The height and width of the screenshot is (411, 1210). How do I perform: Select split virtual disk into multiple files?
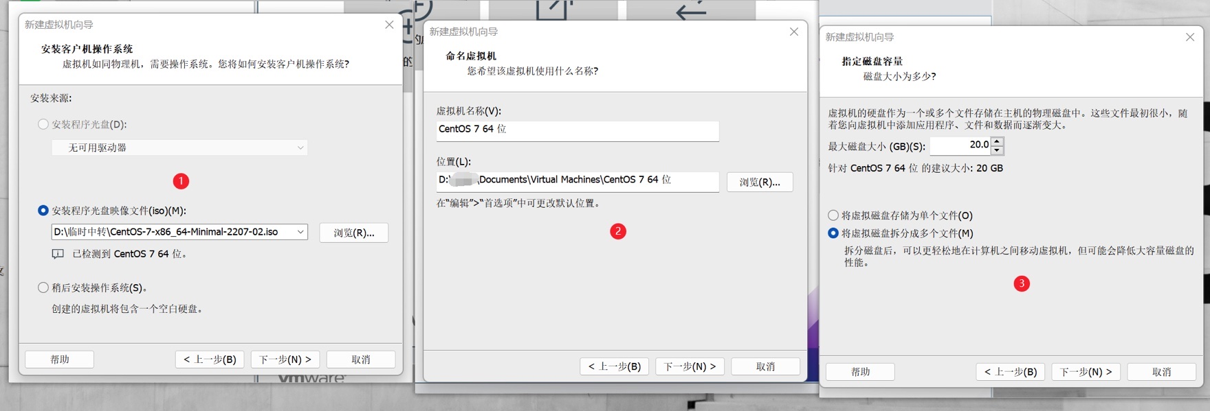click(x=833, y=233)
